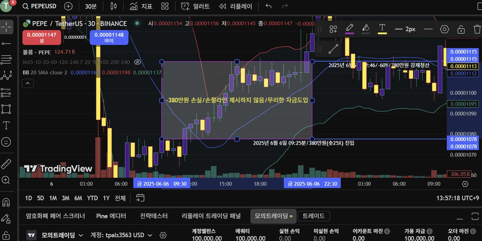The width and height of the screenshot is (482, 241).
Task: Minimize the bottom trading panel
Action: pos(460,219)
